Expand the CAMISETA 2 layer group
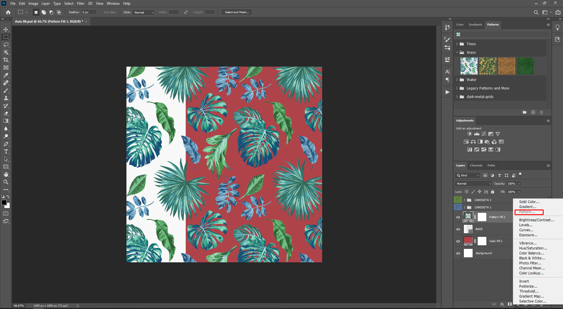 [465, 200]
